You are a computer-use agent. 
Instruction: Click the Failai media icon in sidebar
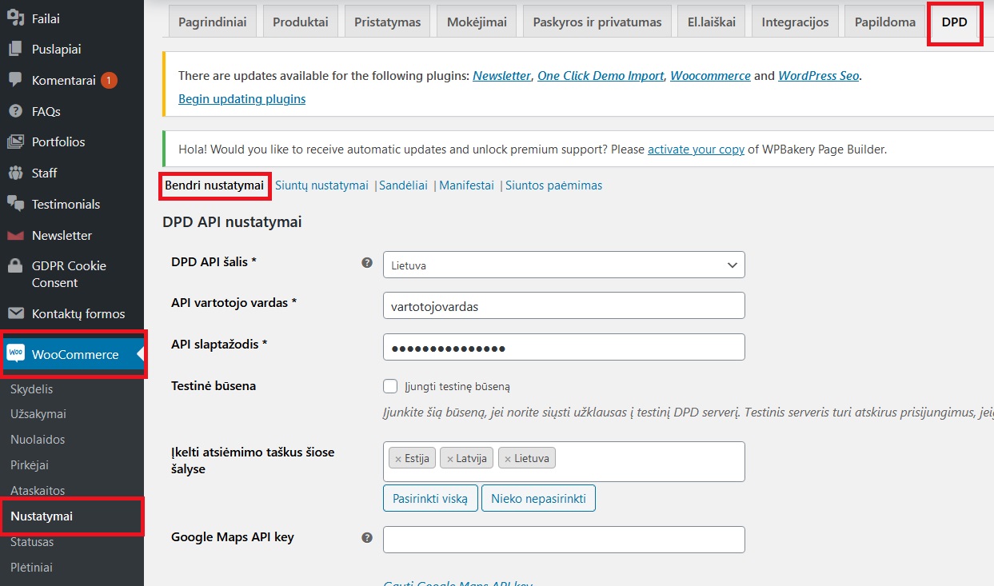15,18
